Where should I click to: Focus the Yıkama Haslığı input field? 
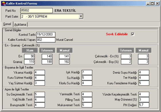[x=40, y=73]
